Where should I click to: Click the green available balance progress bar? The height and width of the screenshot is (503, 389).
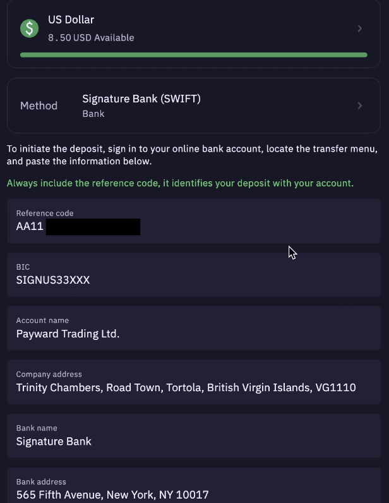click(x=193, y=55)
